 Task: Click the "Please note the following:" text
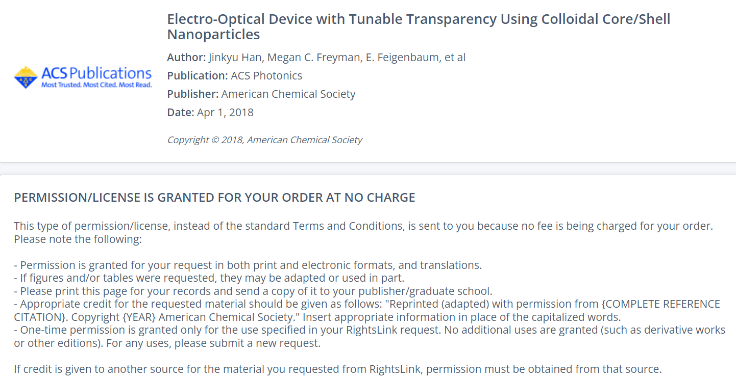(x=78, y=239)
